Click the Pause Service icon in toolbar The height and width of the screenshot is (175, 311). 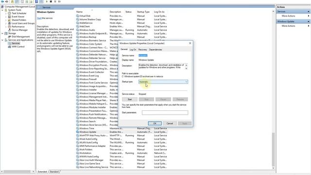pyautogui.click(x=55, y=1)
